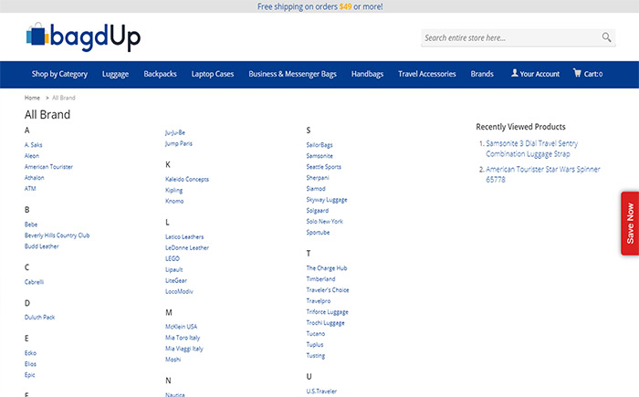Open the Mia Toro Italy brand
The width and height of the screenshot is (639, 397).
[x=183, y=338]
